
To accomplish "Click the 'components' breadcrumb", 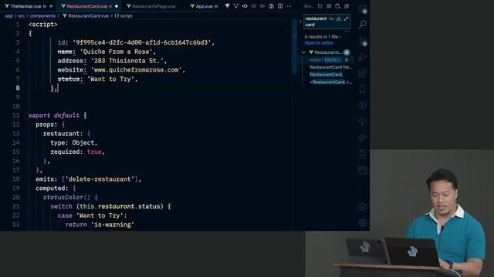I will pyautogui.click(x=42, y=15).
